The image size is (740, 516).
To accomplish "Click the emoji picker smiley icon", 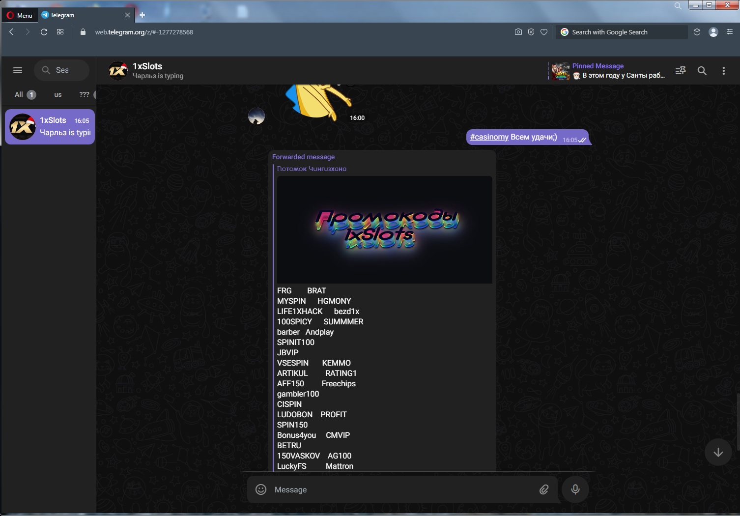I will (261, 489).
